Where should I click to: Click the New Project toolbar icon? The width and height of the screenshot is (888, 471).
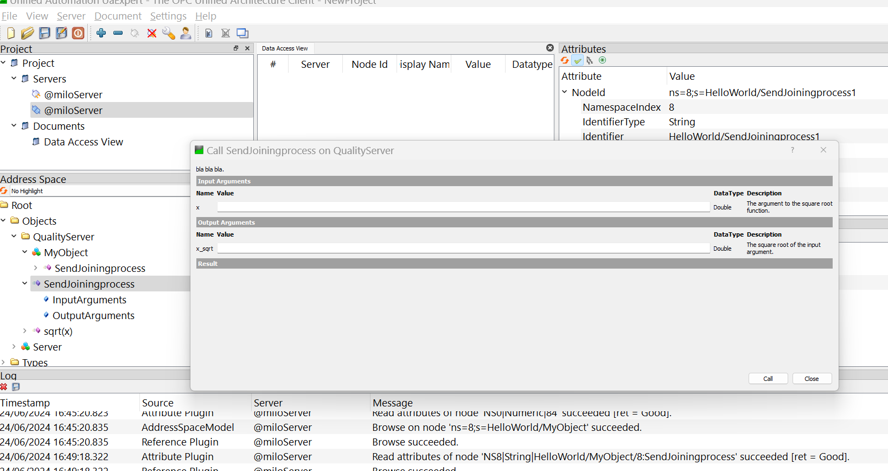(x=10, y=33)
